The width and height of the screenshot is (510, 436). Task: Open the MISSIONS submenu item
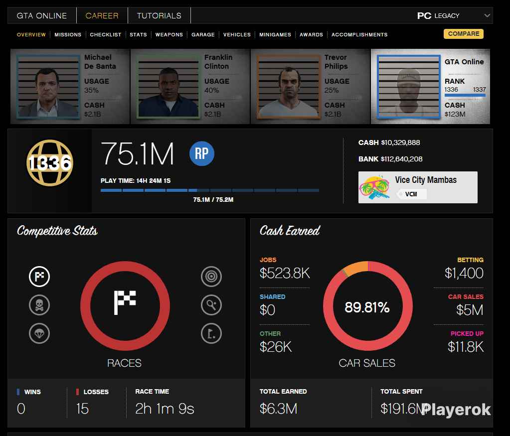coord(68,34)
